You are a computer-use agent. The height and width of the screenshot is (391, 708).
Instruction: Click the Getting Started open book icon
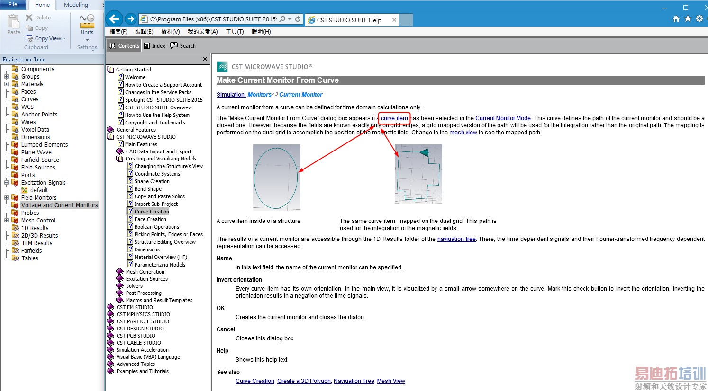110,70
